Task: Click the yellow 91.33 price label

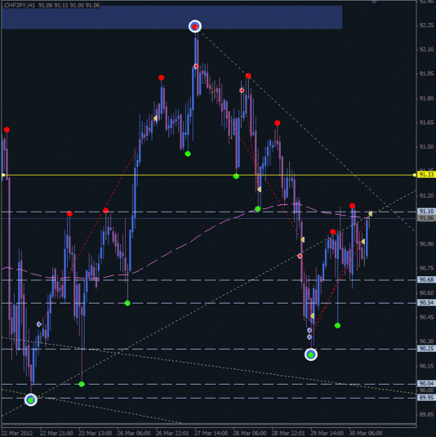Action: pyautogui.click(x=426, y=175)
